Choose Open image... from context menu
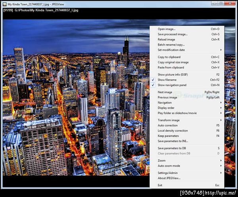The width and height of the screenshot is (238, 197). click(x=187, y=29)
